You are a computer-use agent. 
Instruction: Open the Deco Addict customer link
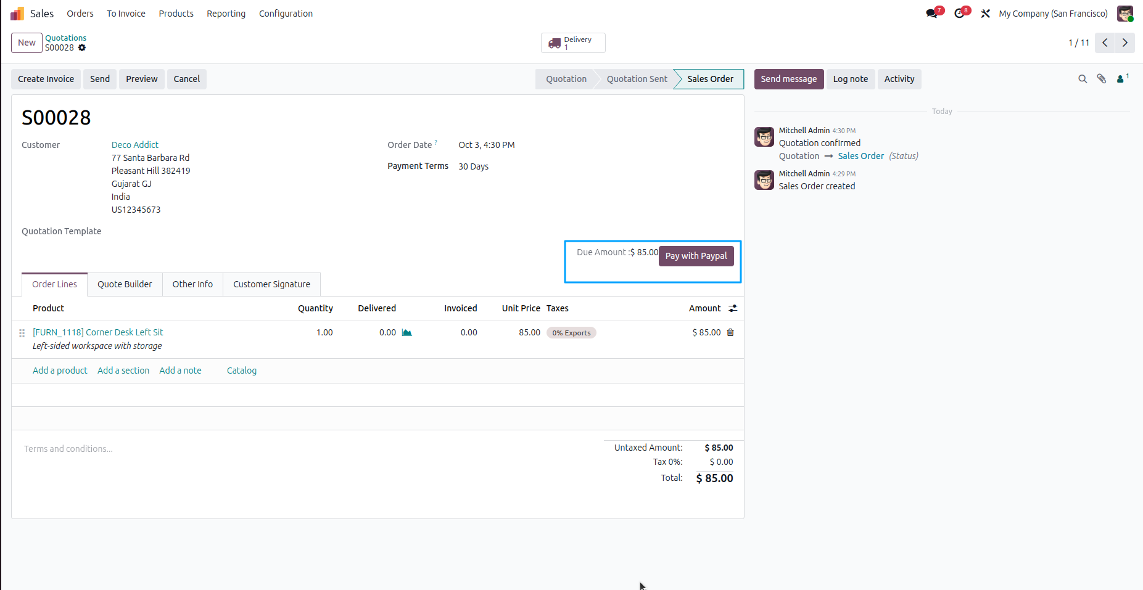click(x=135, y=145)
